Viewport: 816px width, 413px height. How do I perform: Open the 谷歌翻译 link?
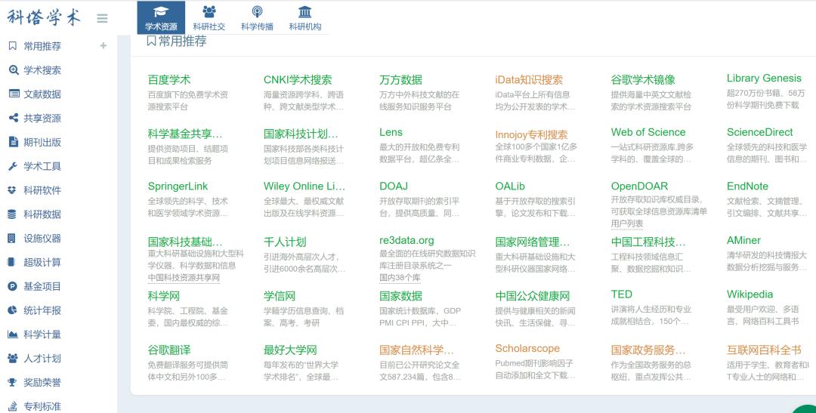click(x=169, y=350)
